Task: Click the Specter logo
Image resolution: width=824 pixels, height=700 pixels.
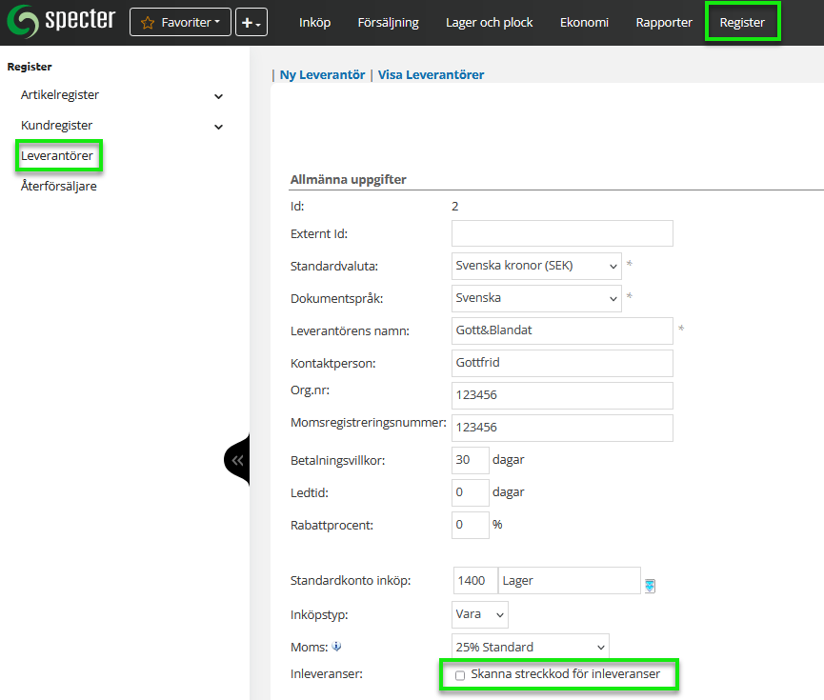Action: (x=61, y=21)
